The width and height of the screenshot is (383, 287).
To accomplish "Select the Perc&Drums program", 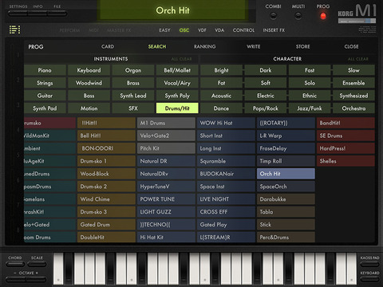I will coord(286,237).
